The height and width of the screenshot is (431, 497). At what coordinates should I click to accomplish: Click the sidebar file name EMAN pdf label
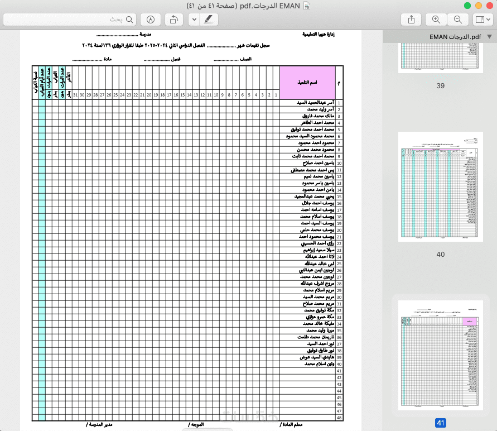(455, 37)
